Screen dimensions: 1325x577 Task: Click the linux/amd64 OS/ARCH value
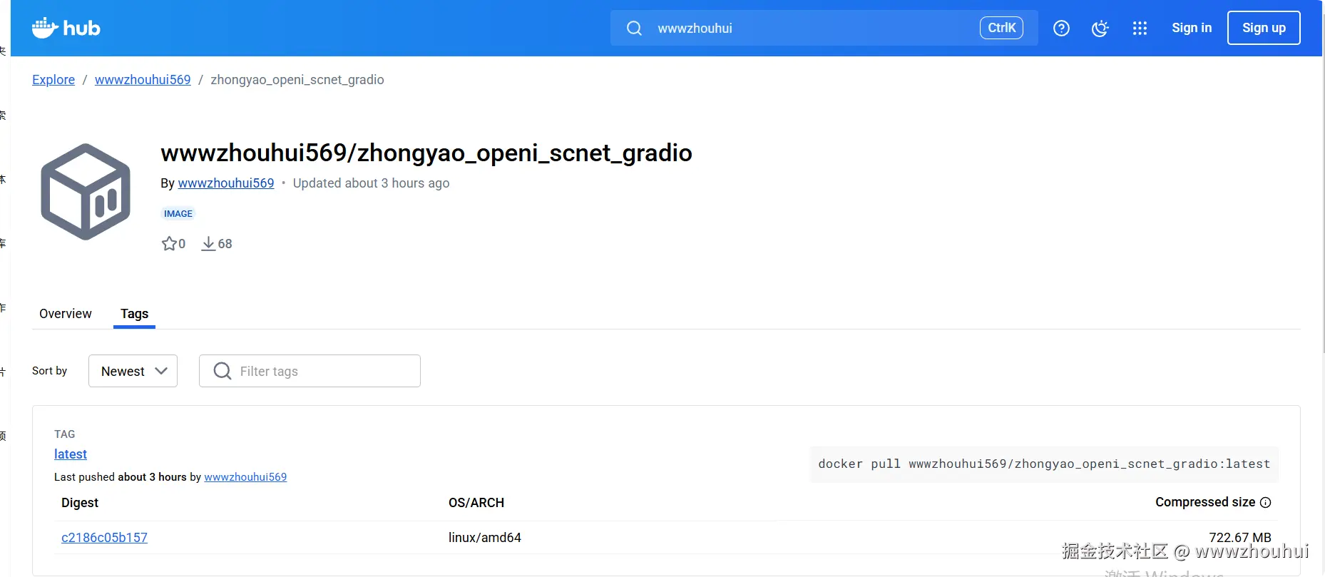(x=485, y=538)
